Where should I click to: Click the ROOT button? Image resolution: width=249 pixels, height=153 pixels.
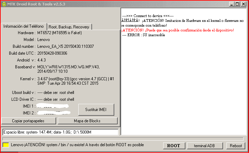(174, 146)
